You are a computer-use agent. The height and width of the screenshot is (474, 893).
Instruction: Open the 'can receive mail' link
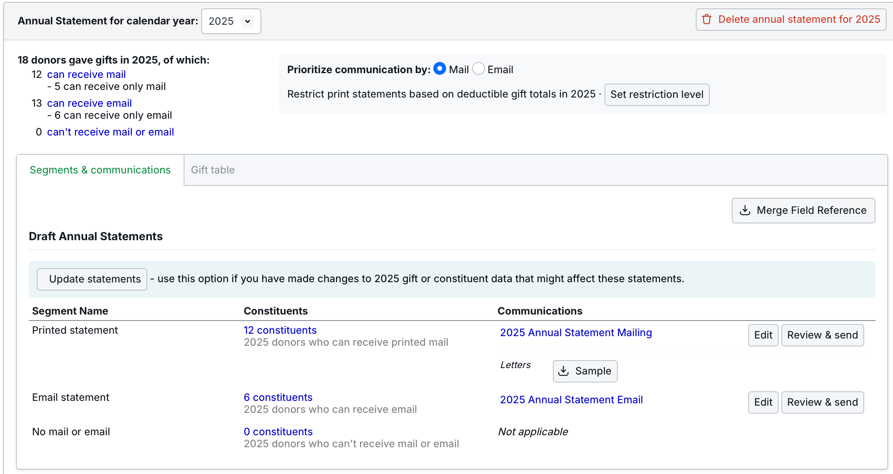click(x=86, y=74)
